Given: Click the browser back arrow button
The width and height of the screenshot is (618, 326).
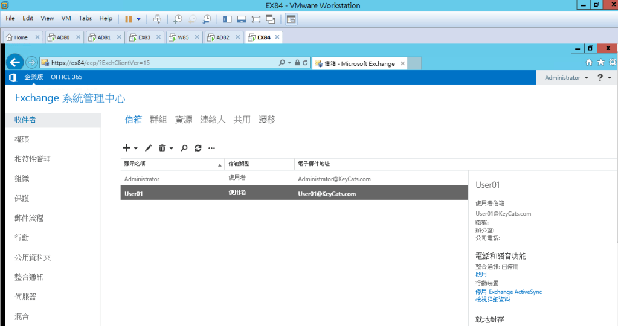Looking at the screenshot, I should 15,62.
